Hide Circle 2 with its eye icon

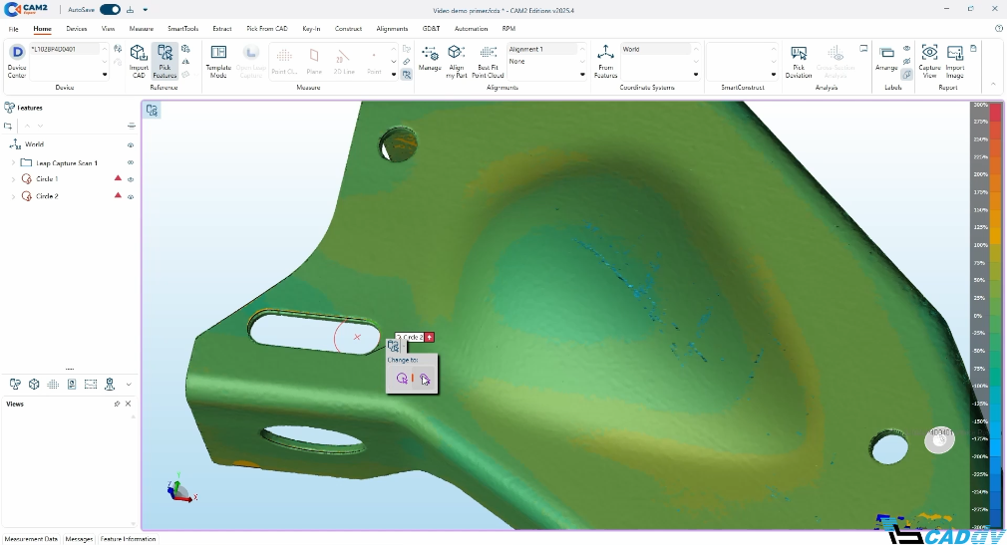tap(131, 197)
